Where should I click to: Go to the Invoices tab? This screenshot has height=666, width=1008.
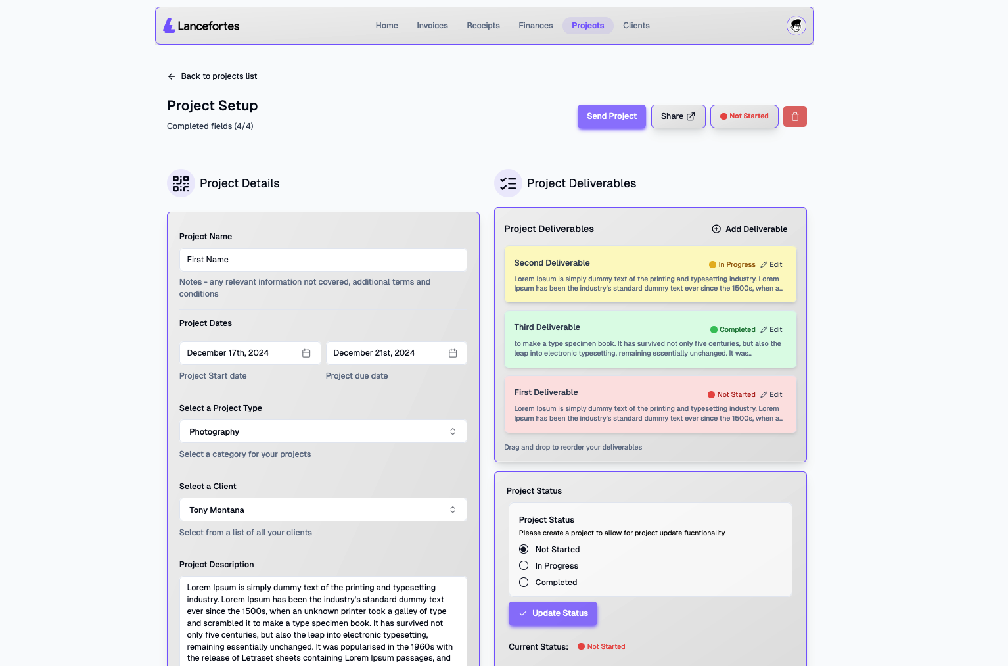(432, 26)
